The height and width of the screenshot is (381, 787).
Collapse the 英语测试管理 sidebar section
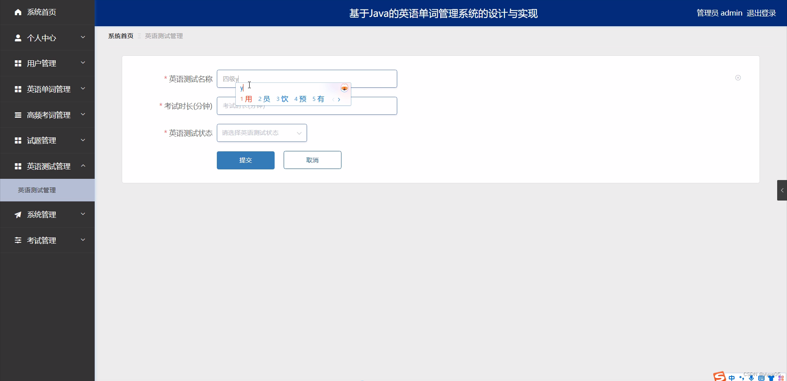tap(47, 166)
